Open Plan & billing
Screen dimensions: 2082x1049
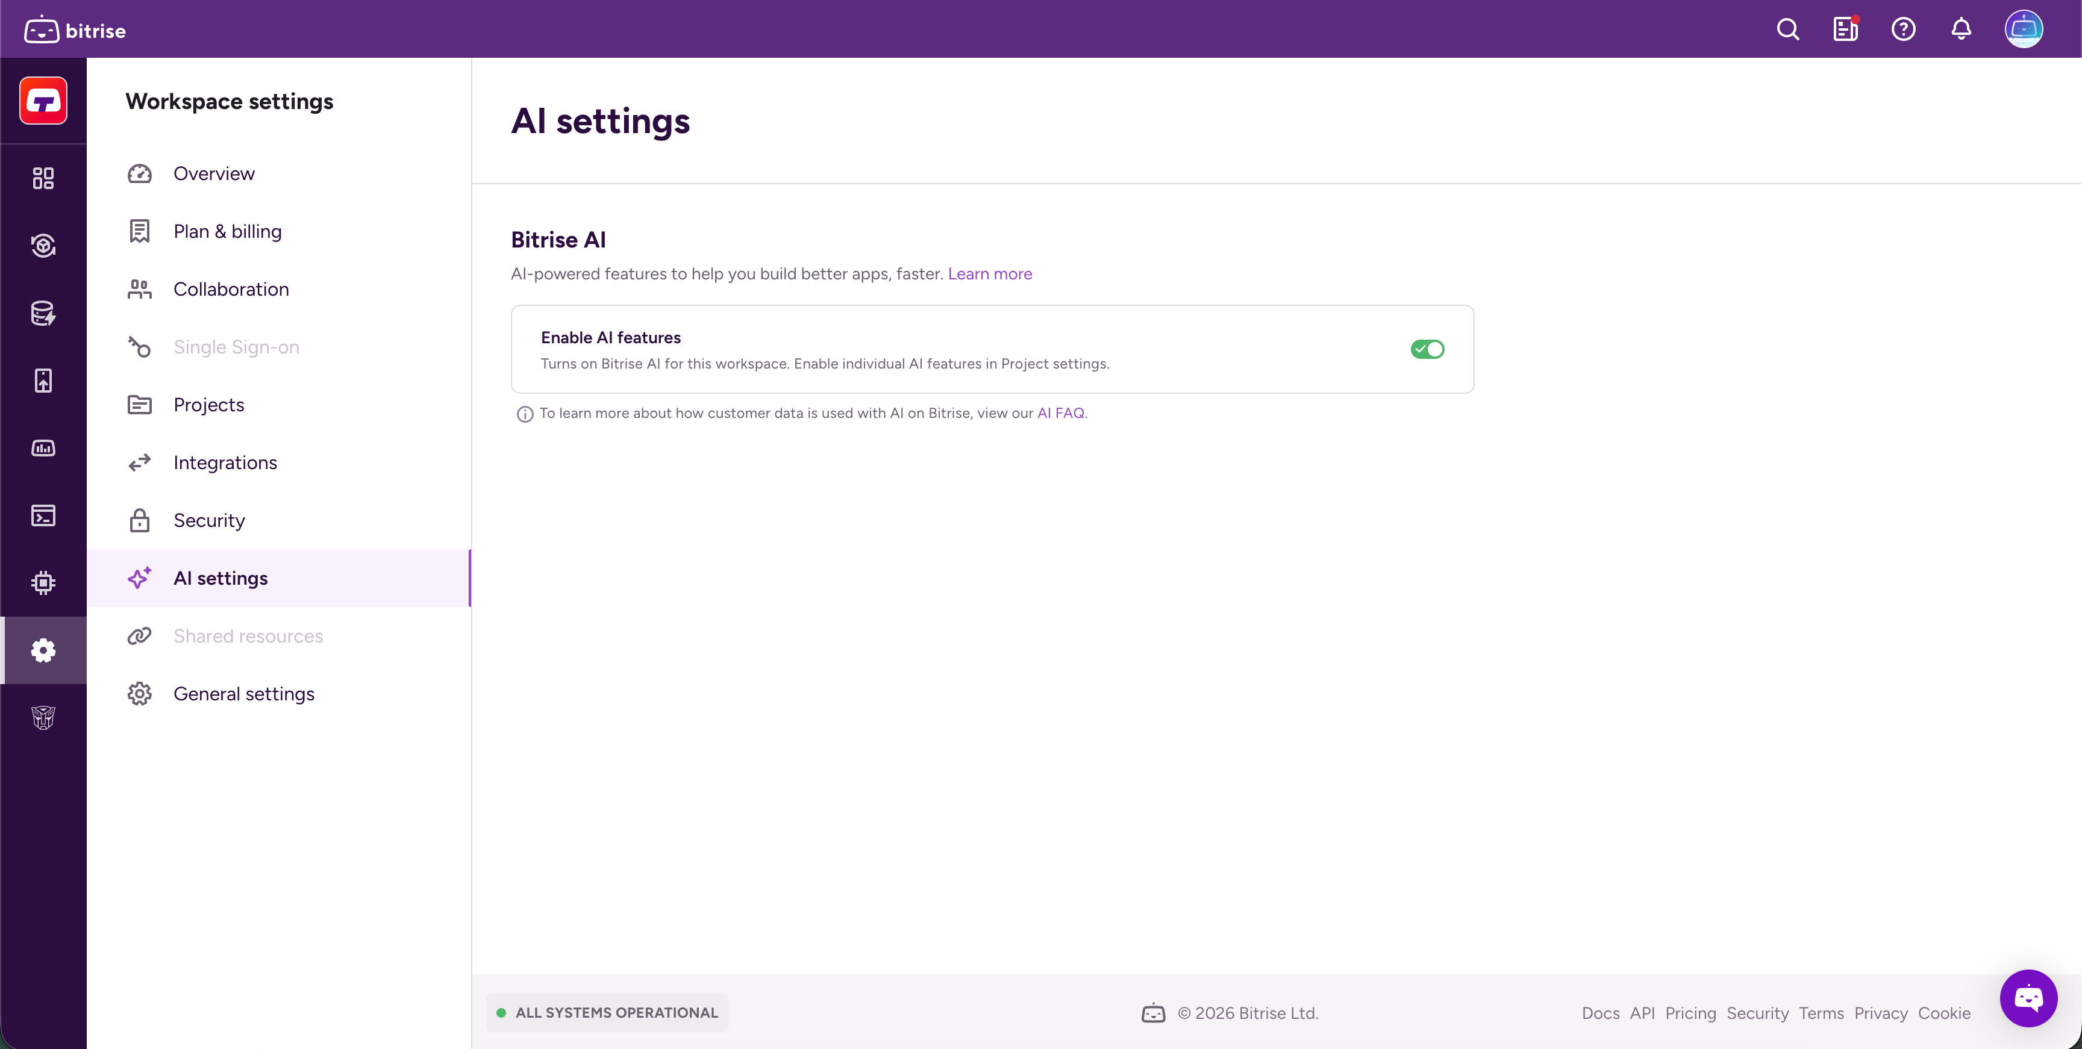[279, 232]
